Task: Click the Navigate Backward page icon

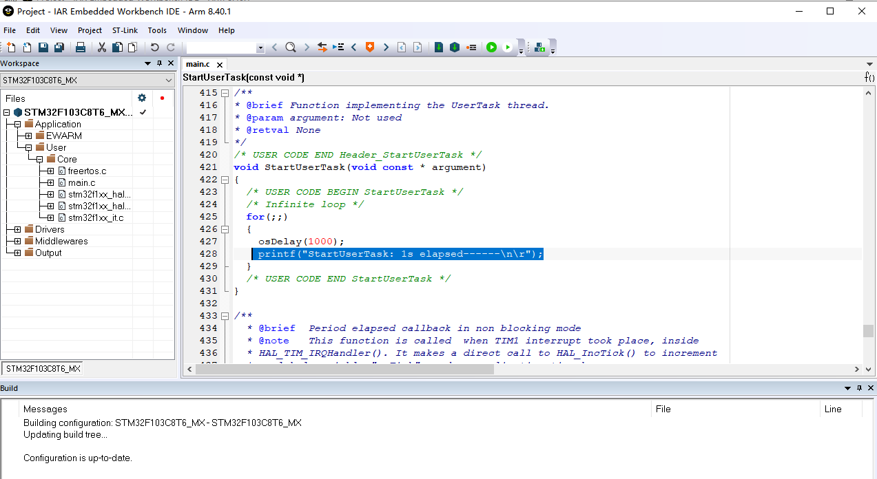Action: pyautogui.click(x=402, y=47)
